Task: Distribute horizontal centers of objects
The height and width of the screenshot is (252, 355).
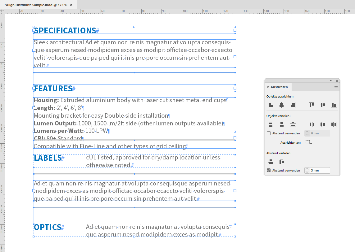Action: (323, 124)
